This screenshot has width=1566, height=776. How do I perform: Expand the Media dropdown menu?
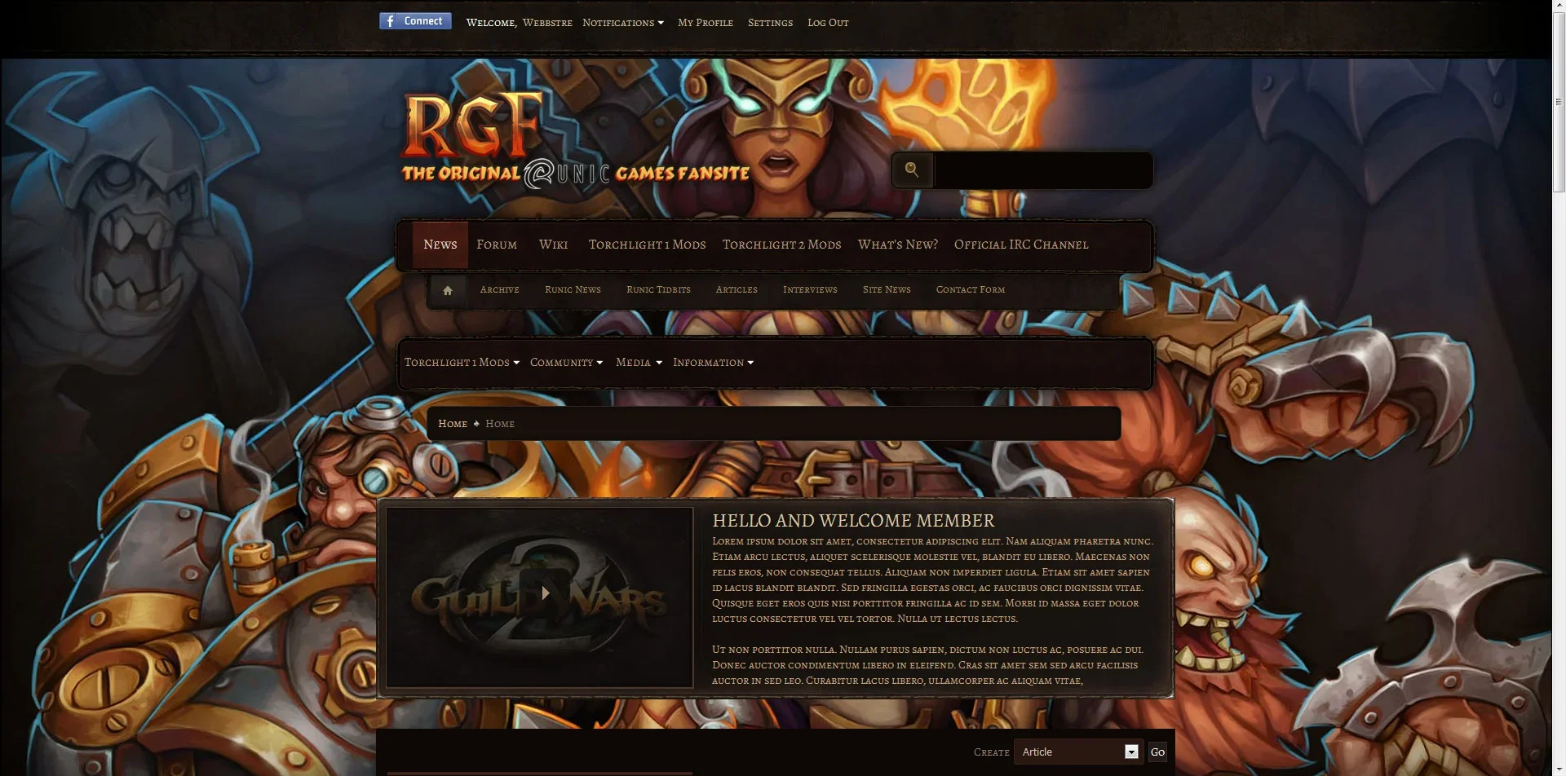point(639,362)
